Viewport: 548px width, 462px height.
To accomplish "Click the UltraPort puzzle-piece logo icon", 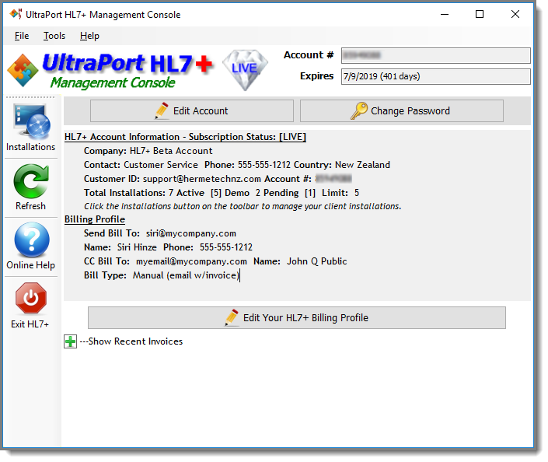I will (23, 70).
